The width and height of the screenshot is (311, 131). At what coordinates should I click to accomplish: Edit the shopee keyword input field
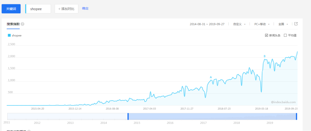(38, 9)
